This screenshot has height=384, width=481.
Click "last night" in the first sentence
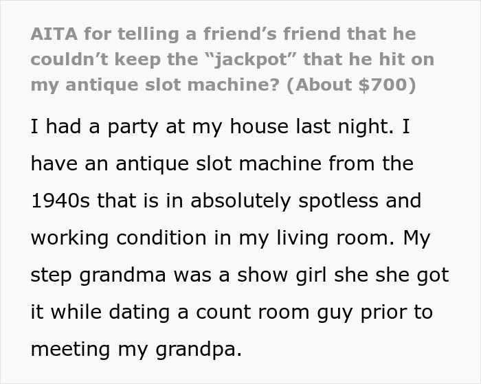coord(344,127)
